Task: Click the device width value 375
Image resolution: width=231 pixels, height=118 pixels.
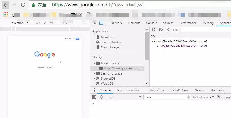Action: [38, 23]
